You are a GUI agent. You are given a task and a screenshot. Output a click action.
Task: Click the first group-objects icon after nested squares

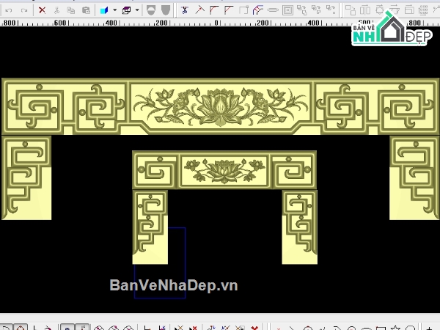click(x=301, y=10)
